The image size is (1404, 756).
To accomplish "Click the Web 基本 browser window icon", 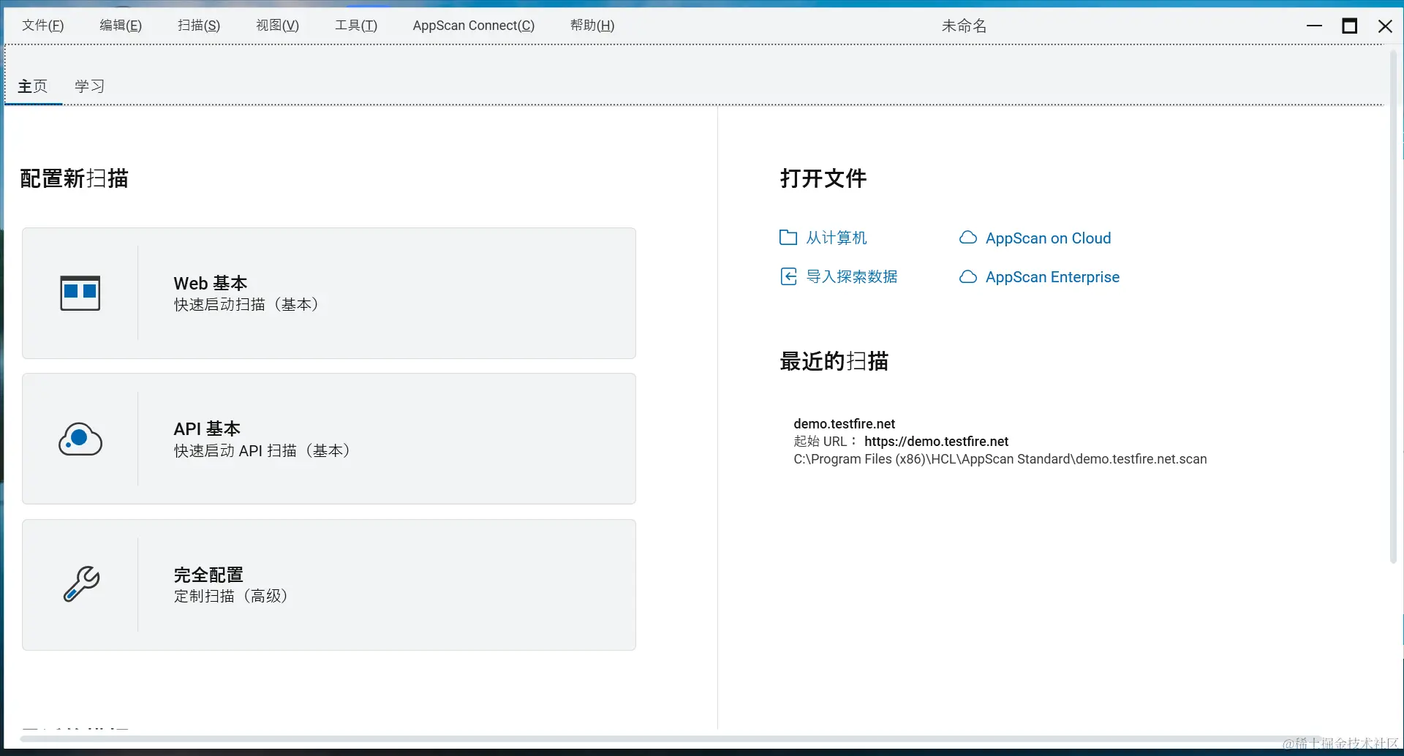I will click(80, 293).
